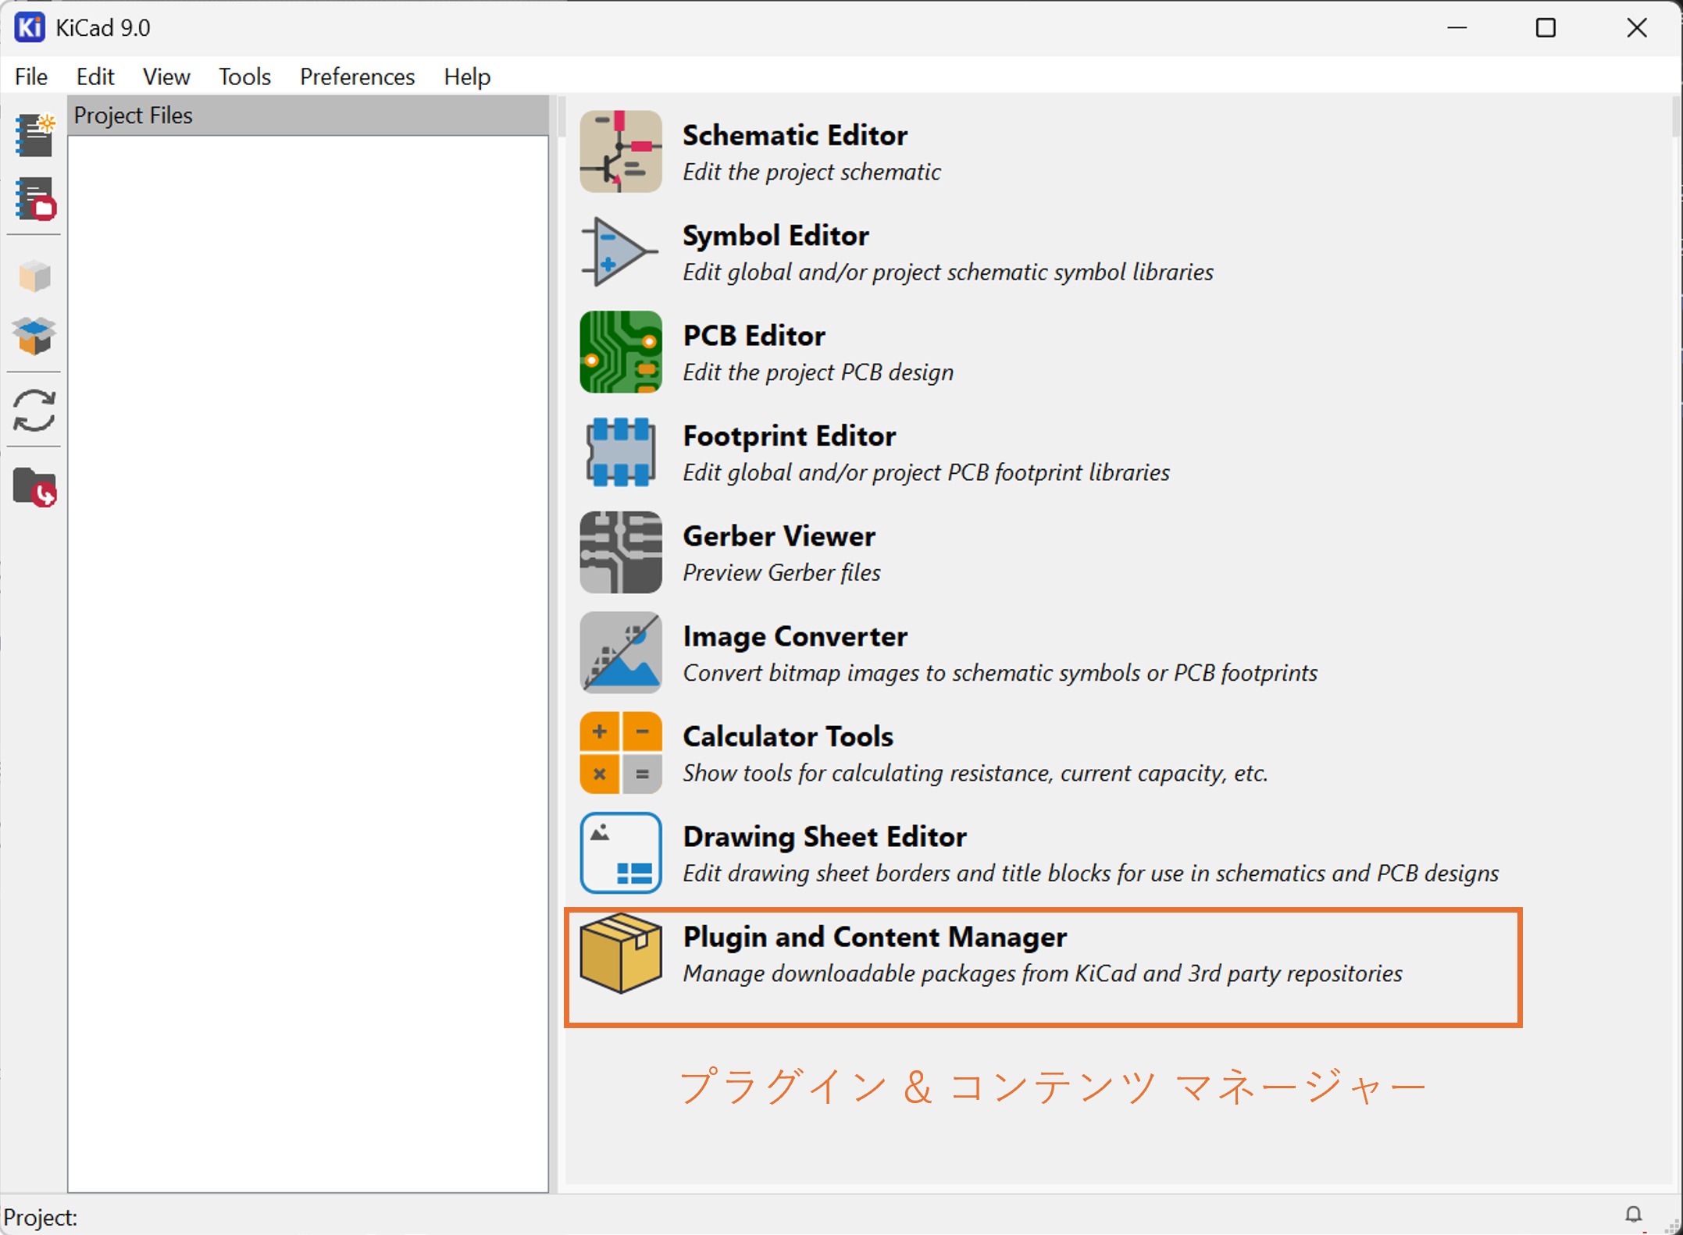The width and height of the screenshot is (1683, 1235).
Task: Click the Plugin and Content Manager title
Action: click(x=875, y=937)
